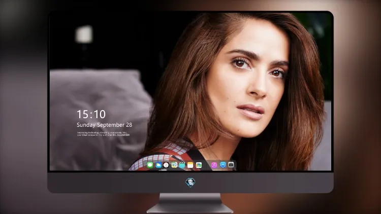Image resolution: width=381 pixels, height=214 pixels.
Task: Open the green and yellow document icon beside Clock
Action: 174,165
